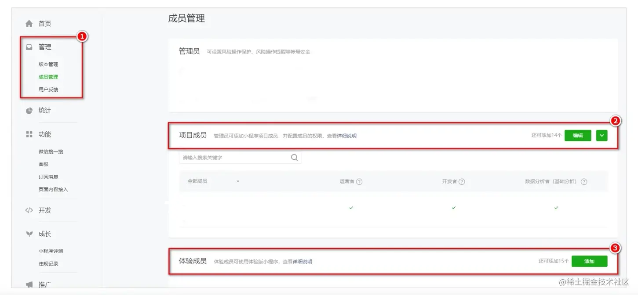Viewport: 638px width, 295px height.
Task: Click the 添加 button for experience members
Action: pyautogui.click(x=589, y=261)
